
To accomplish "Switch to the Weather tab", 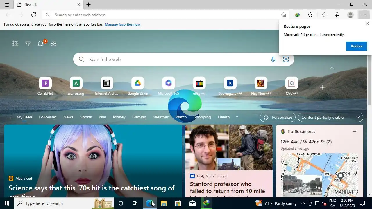I will [x=161, y=117].
